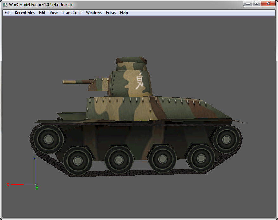Open the Help menu
The height and width of the screenshot is (220, 278).
click(x=124, y=13)
